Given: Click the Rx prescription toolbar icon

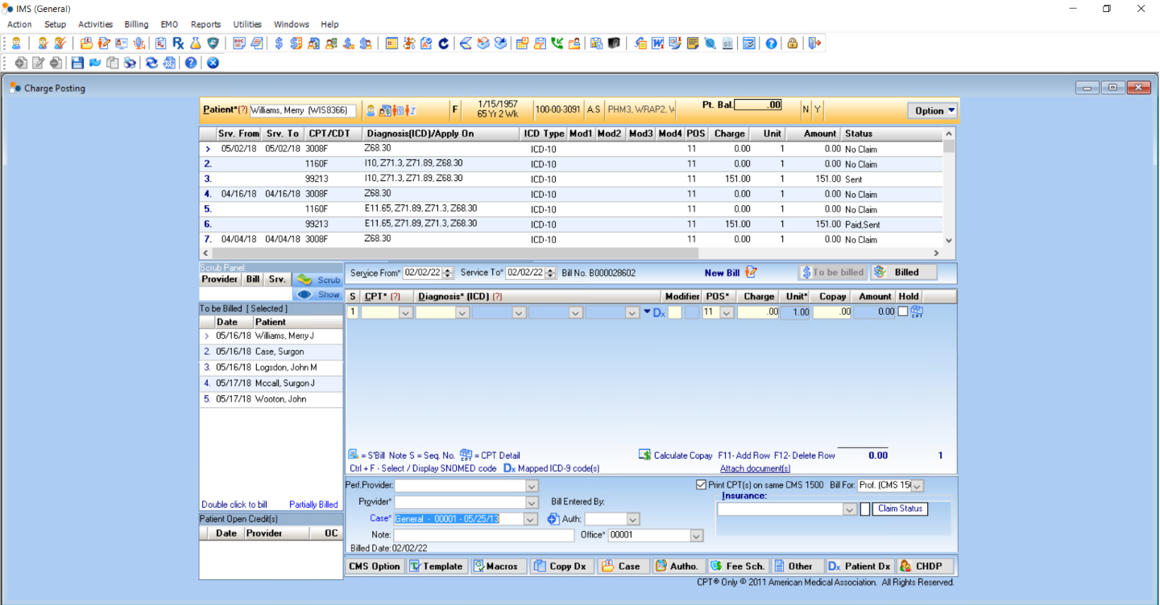Looking at the screenshot, I should click(x=178, y=43).
